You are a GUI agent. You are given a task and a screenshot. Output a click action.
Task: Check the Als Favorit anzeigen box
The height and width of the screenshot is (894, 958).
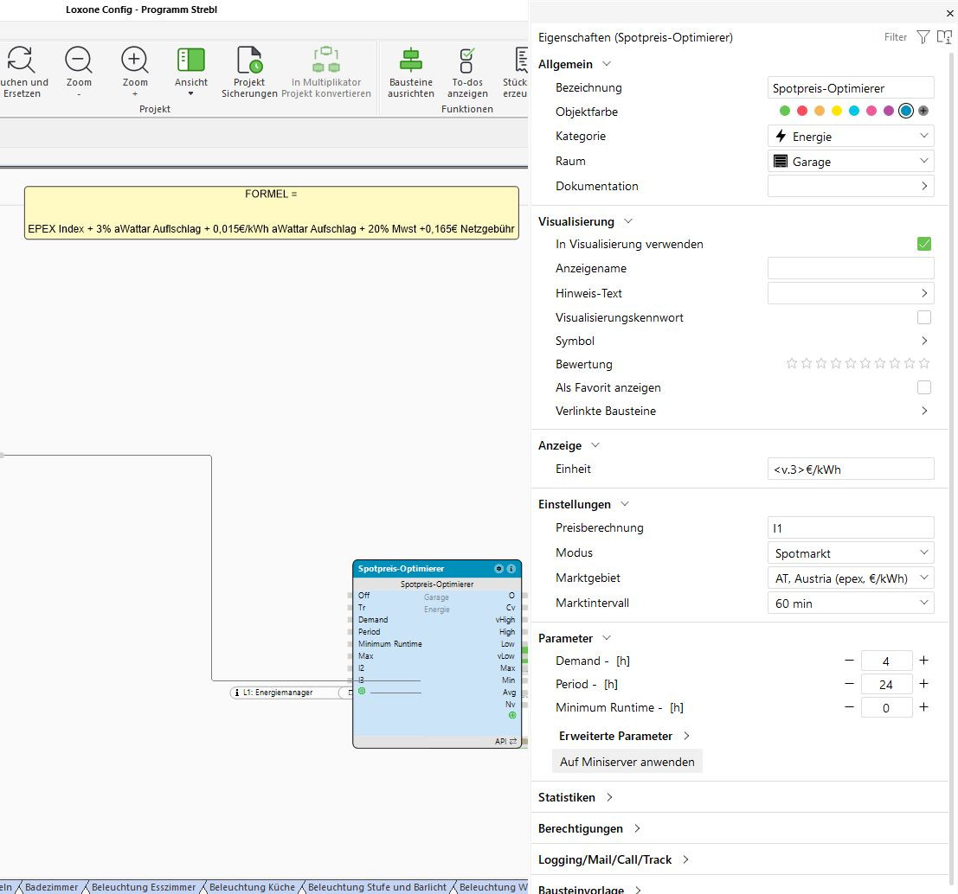click(x=924, y=387)
